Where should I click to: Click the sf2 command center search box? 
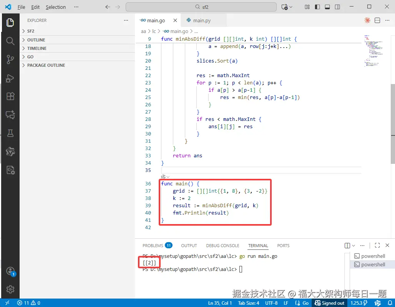pyautogui.click(x=201, y=7)
